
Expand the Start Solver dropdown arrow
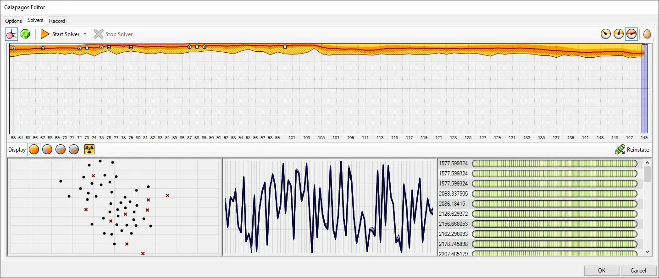pos(85,34)
